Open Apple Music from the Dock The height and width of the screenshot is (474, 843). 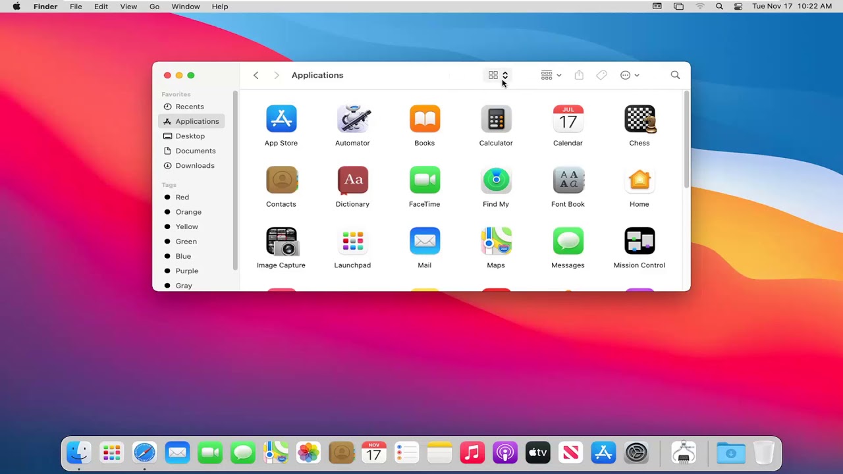click(472, 452)
